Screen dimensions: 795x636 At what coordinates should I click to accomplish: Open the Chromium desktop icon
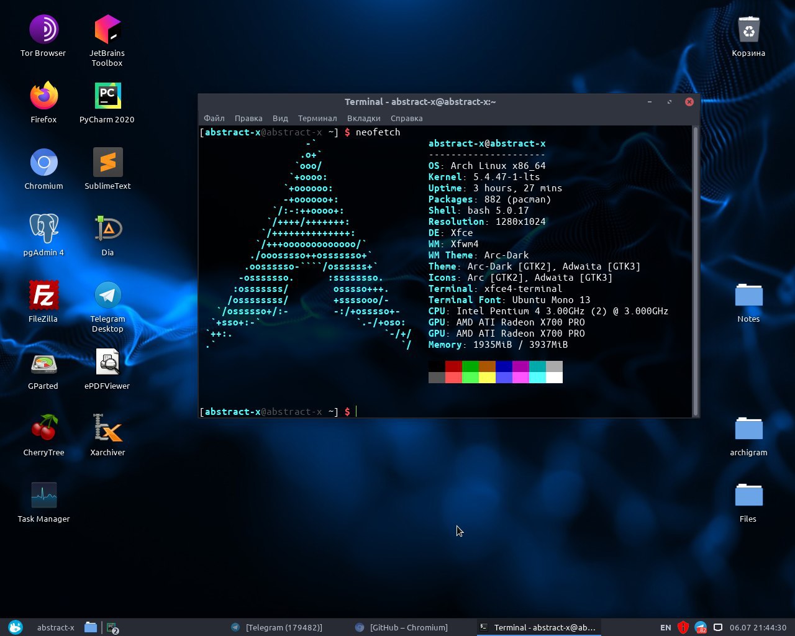pos(43,170)
